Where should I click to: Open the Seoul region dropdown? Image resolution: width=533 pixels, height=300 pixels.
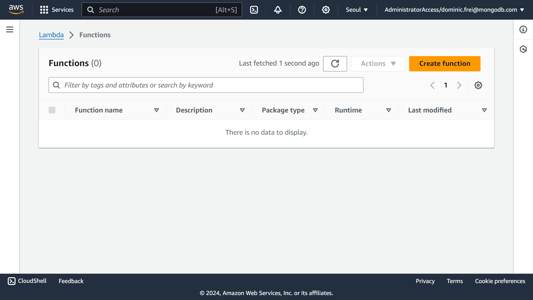(x=357, y=10)
